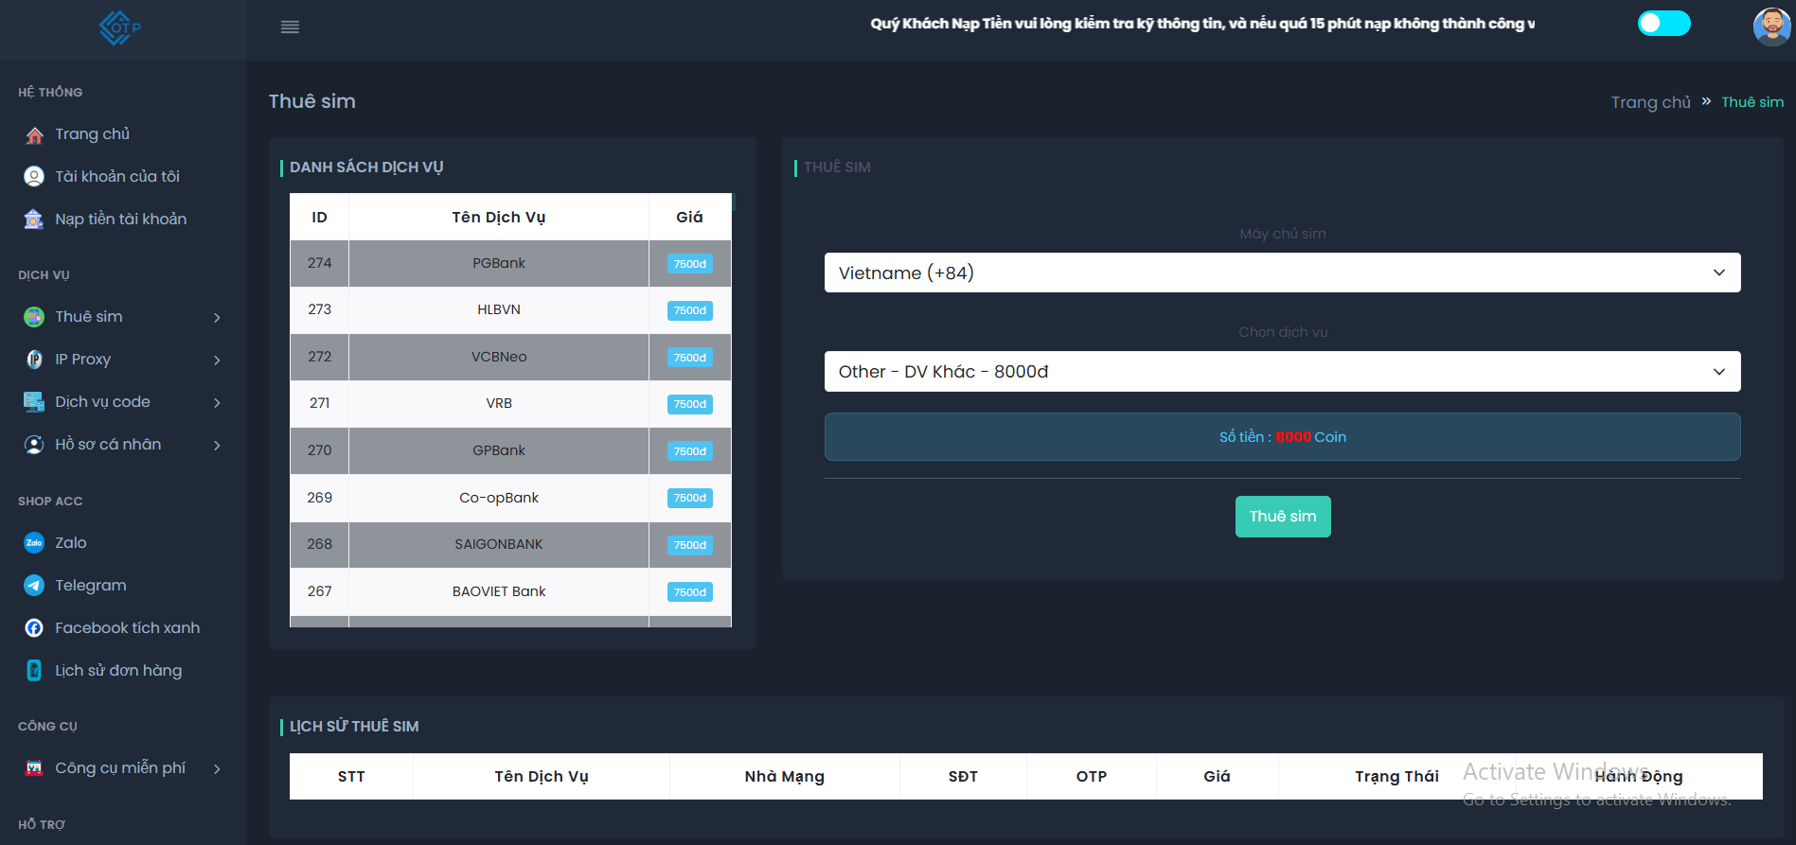
Task: Click the STT history column header
Action: click(351, 776)
